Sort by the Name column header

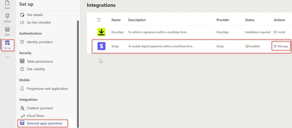tap(116, 20)
